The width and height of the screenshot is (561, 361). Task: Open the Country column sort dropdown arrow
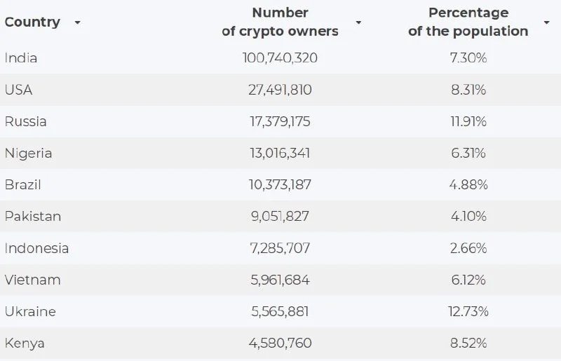click(77, 22)
